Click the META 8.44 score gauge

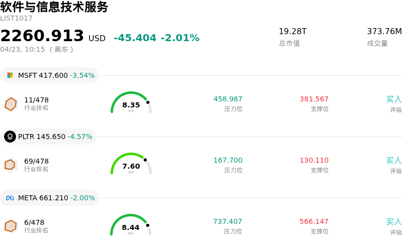(131, 225)
